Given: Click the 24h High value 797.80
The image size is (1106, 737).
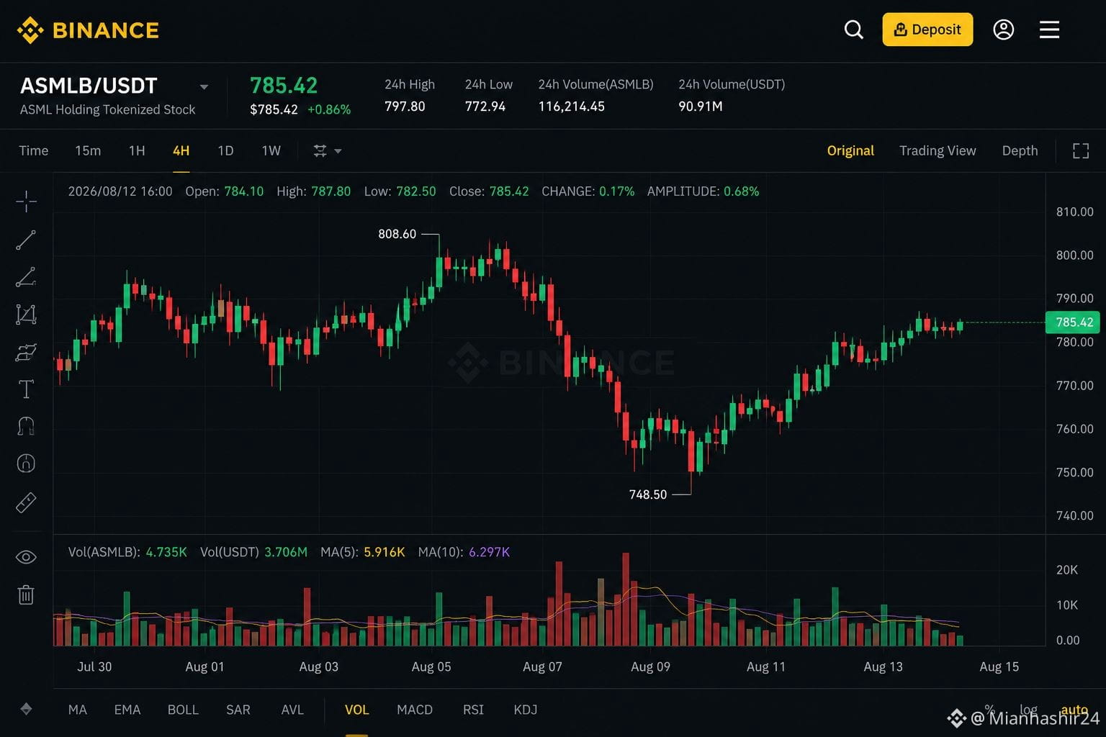Looking at the screenshot, I should tap(405, 107).
